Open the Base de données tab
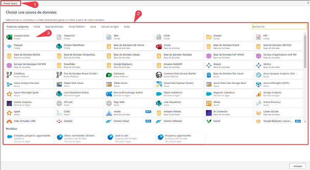This screenshot has width=310, height=170. click(54, 27)
